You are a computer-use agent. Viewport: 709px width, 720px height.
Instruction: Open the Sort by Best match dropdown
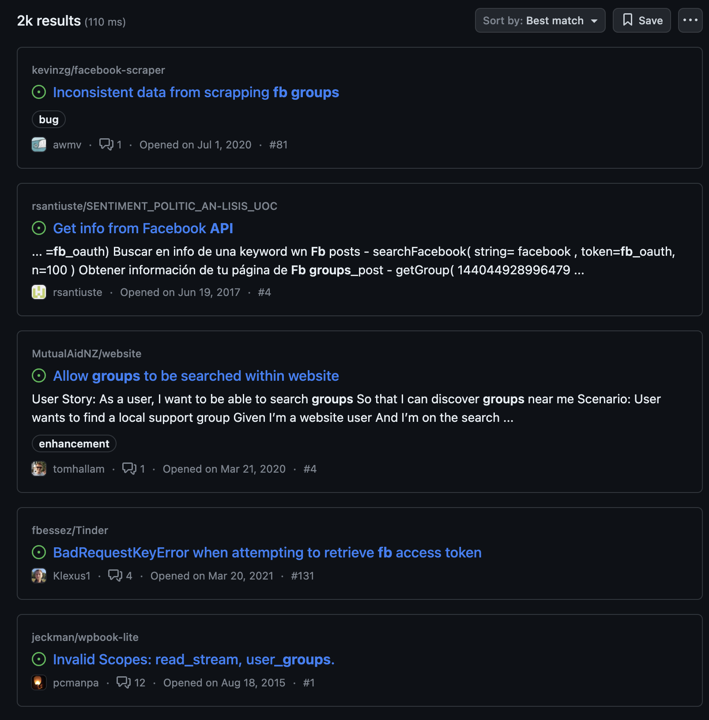click(539, 21)
